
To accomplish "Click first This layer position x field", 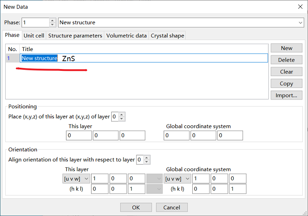I will click(79, 135).
